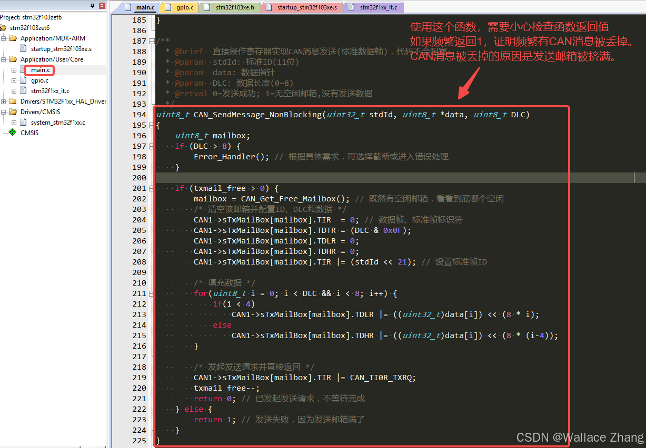This screenshot has height=448, width=646.
Task: Collapse the Application/MDK-ARM group
Action: pyautogui.click(x=4, y=38)
